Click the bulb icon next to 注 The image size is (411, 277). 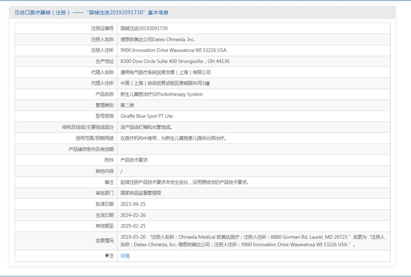pyautogui.click(x=107, y=256)
